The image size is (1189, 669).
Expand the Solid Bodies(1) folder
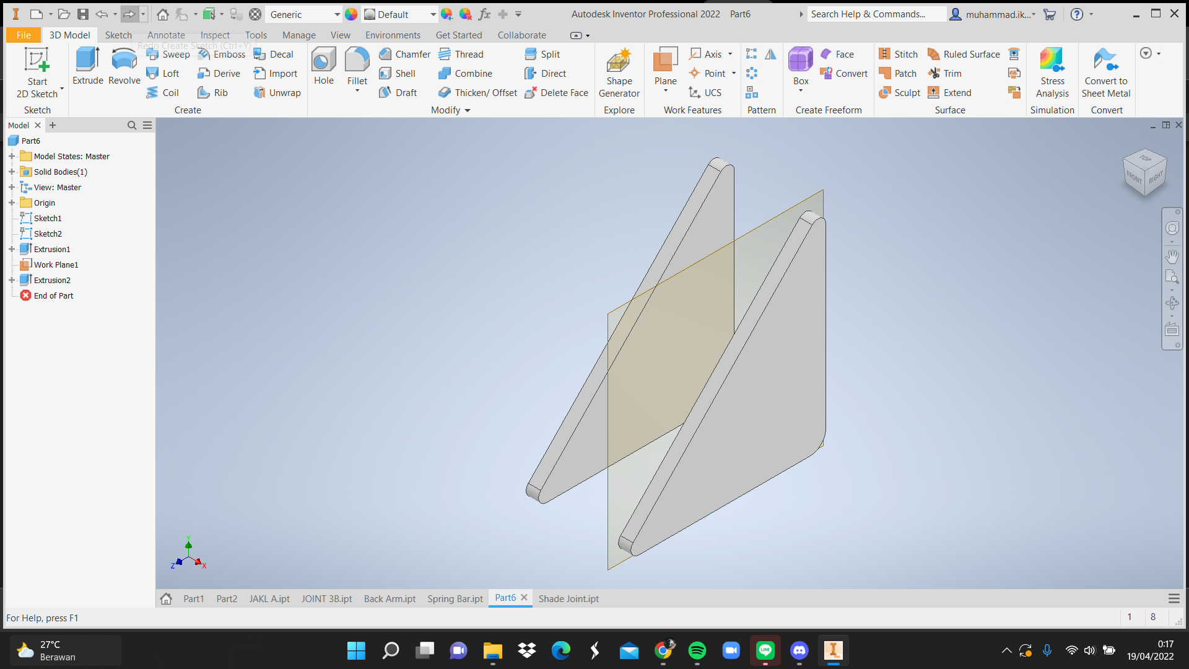click(x=12, y=172)
